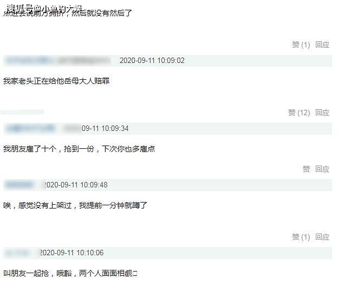Reply to the 感觉没有上架过 comment

[322, 237]
